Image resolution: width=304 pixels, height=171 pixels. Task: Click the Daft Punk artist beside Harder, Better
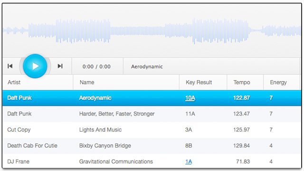[19, 114]
